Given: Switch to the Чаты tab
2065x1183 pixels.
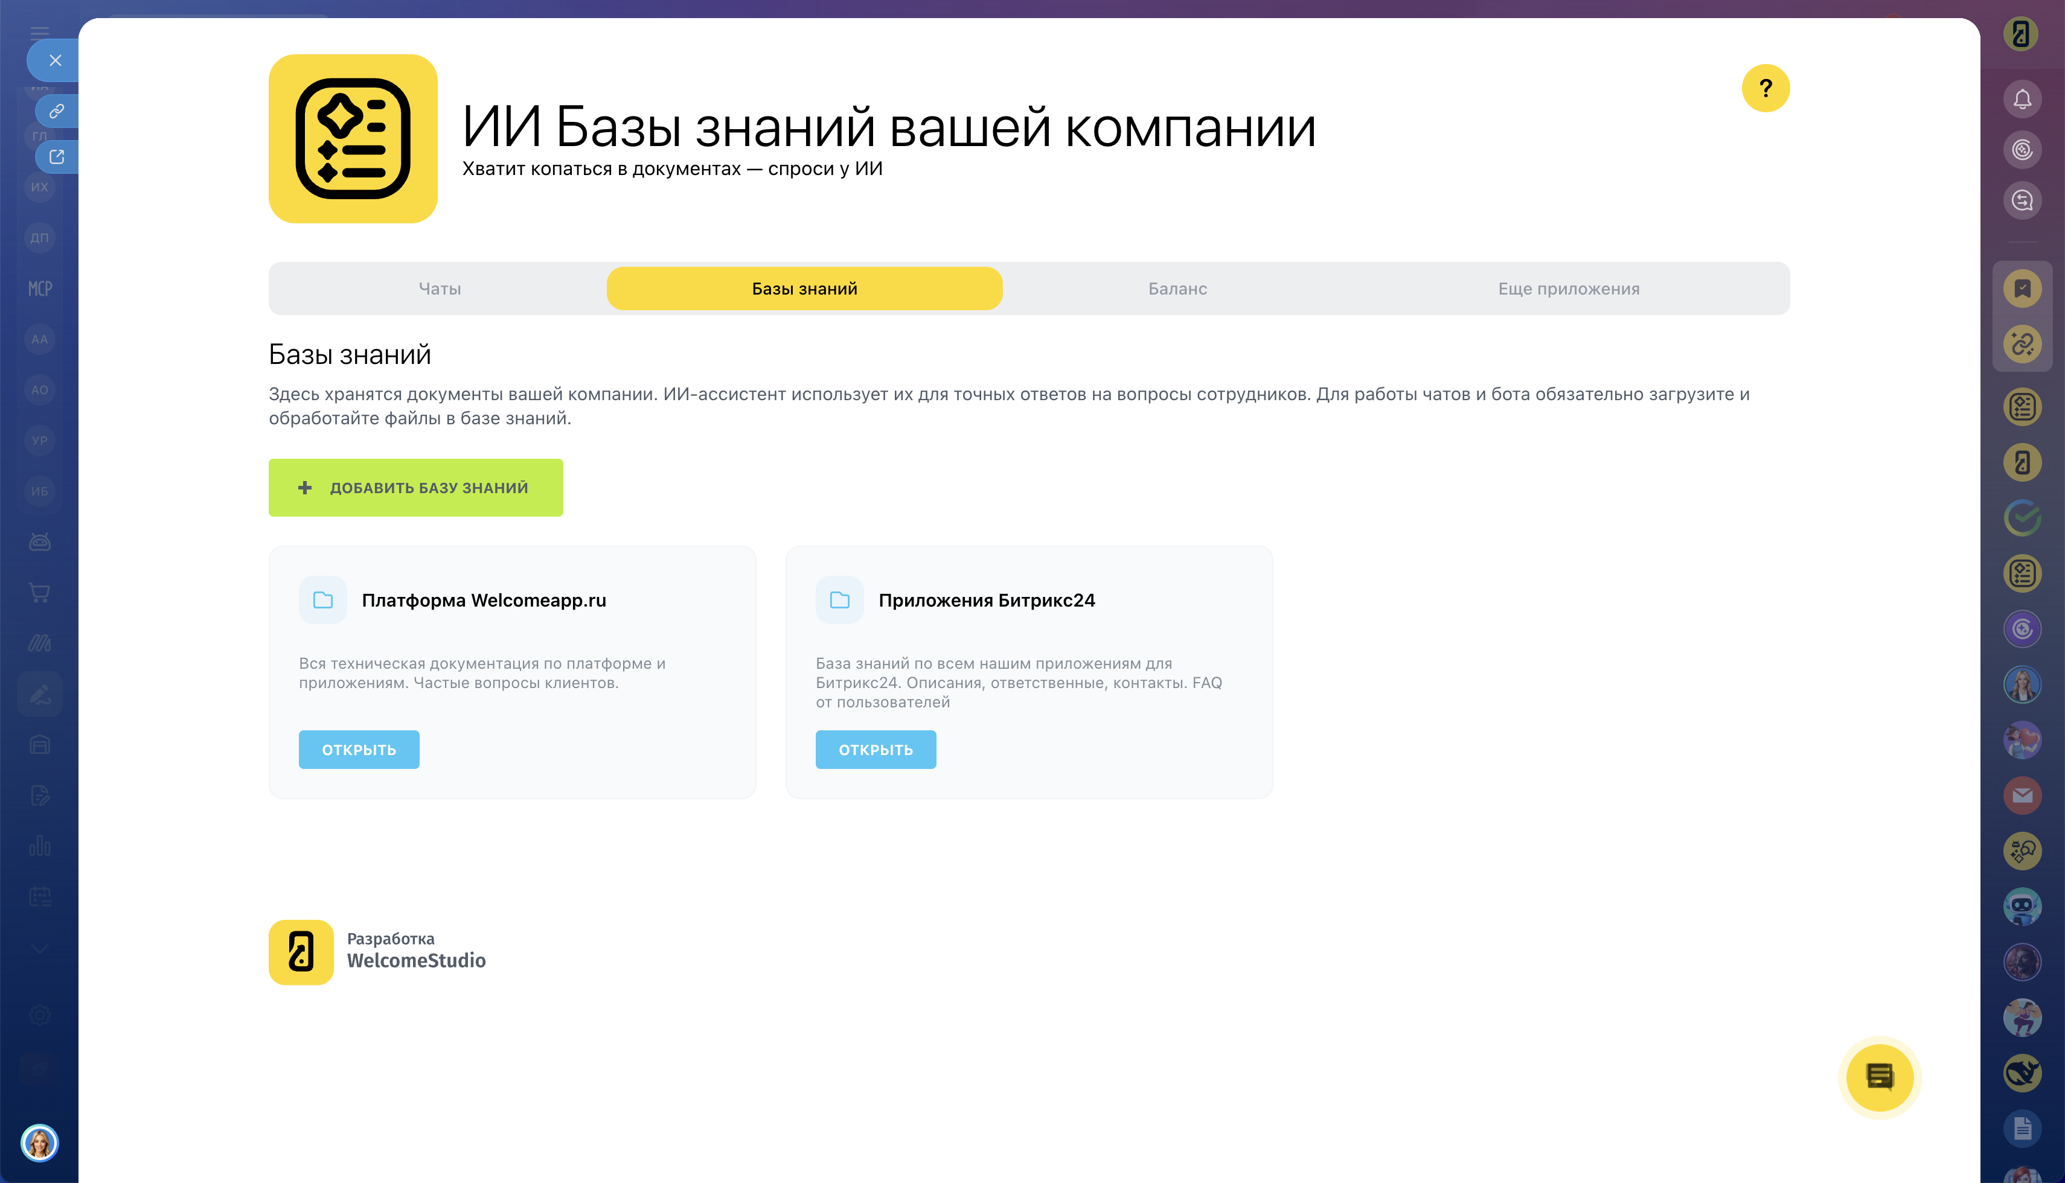Looking at the screenshot, I should pyautogui.click(x=440, y=289).
